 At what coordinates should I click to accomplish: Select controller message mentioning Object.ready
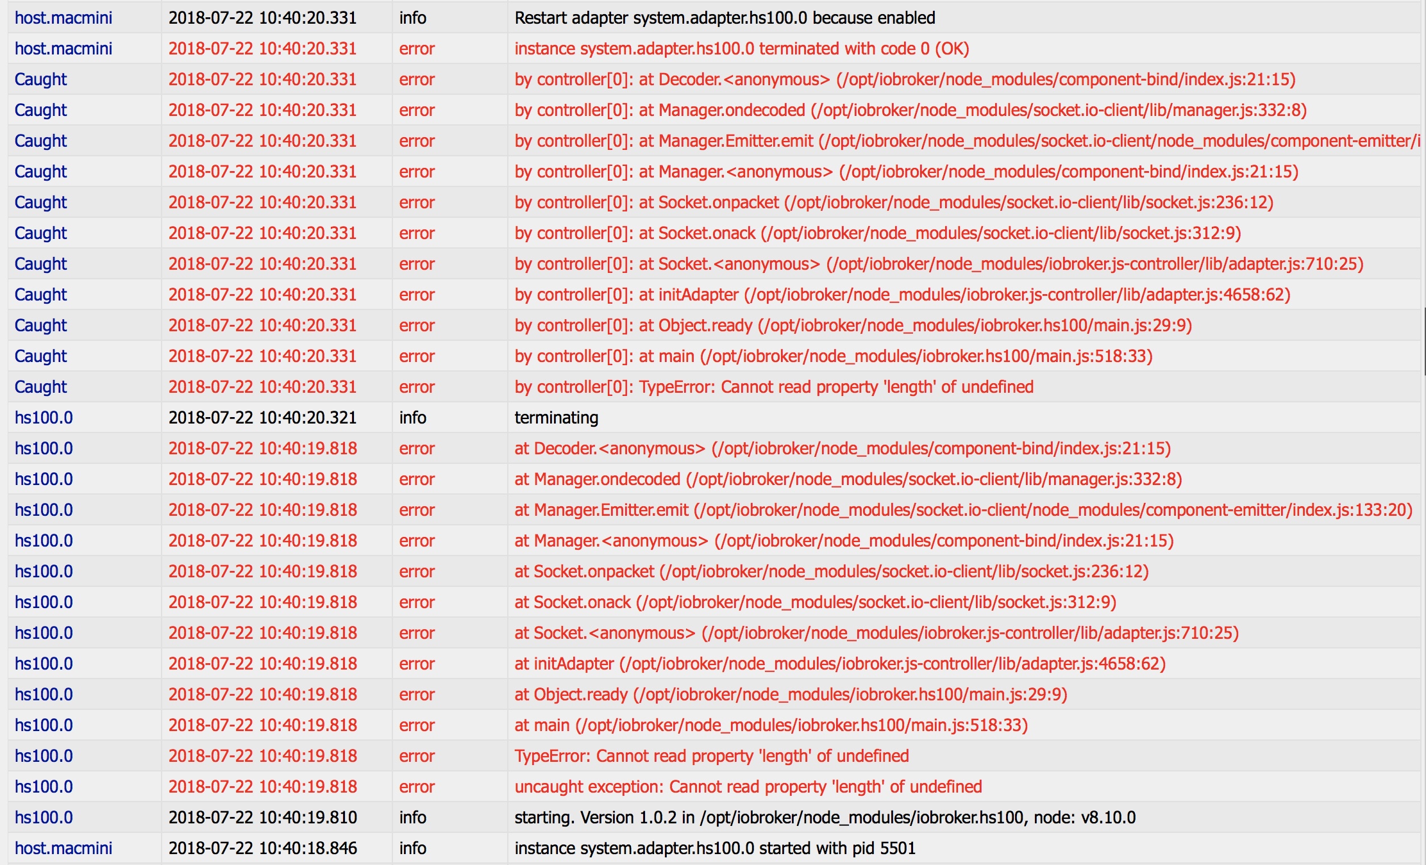click(x=853, y=325)
